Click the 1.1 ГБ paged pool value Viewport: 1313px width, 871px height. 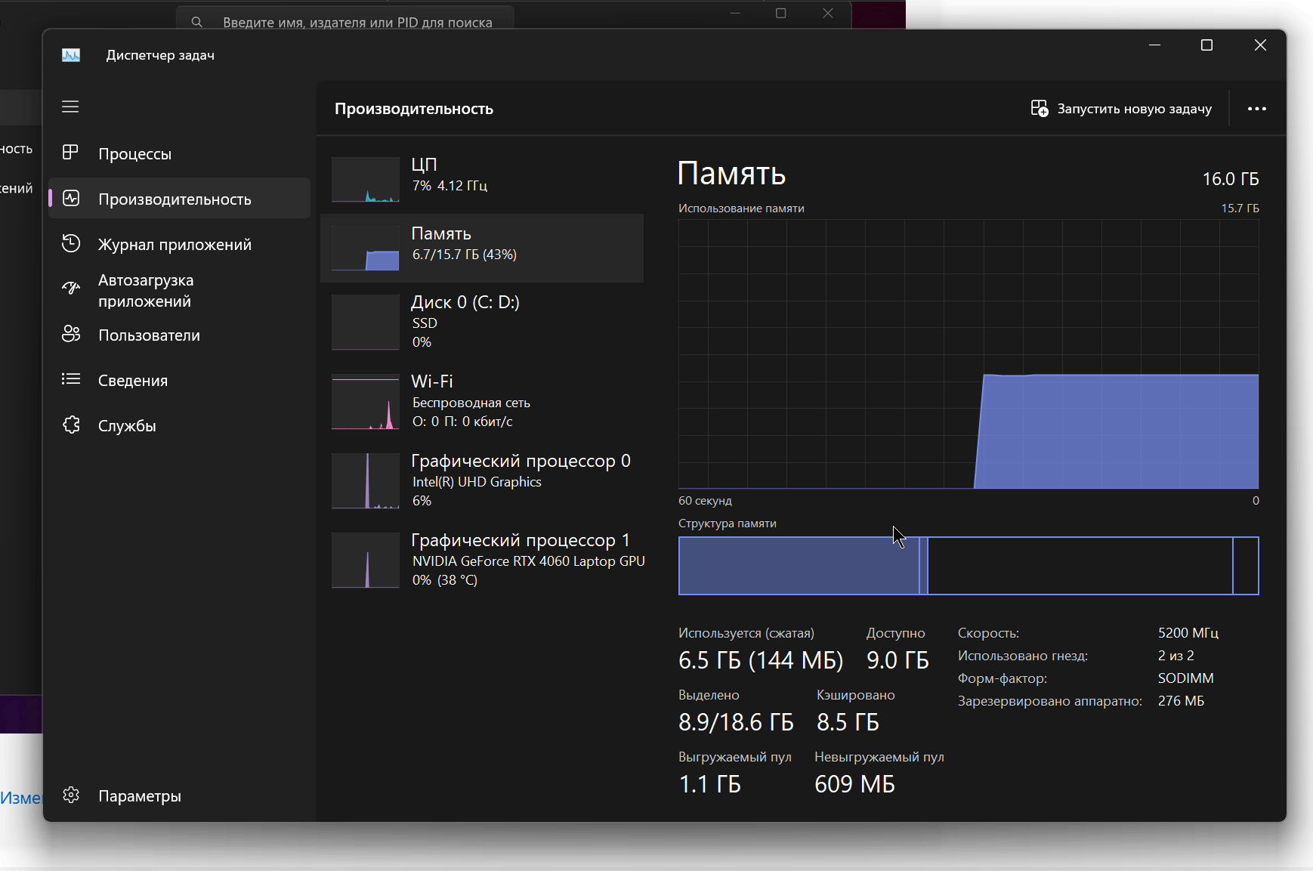[x=710, y=784]
